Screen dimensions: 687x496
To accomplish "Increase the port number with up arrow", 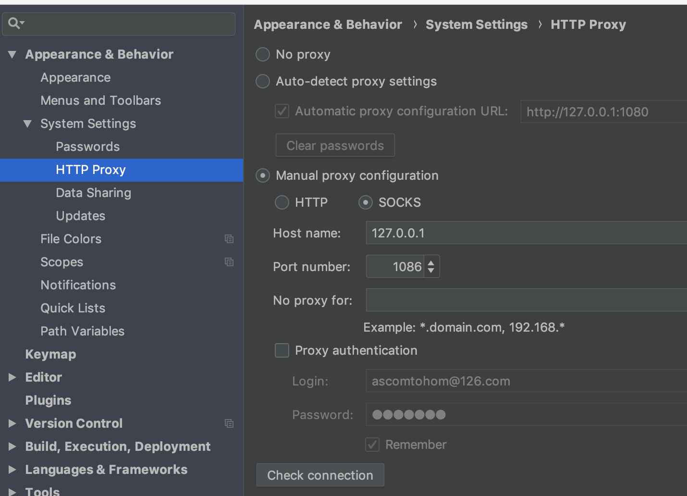I will point(431,262).
